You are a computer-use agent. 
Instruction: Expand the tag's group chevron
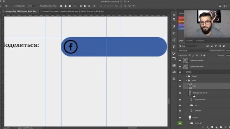189,105
